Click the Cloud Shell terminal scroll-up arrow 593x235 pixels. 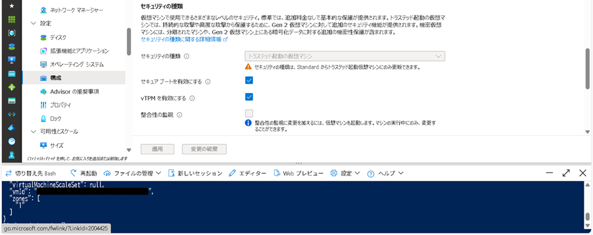pos(587,185)
